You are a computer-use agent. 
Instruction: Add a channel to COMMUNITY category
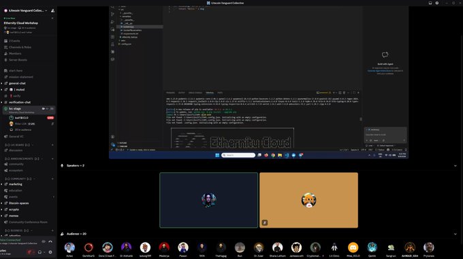point(52,179)
